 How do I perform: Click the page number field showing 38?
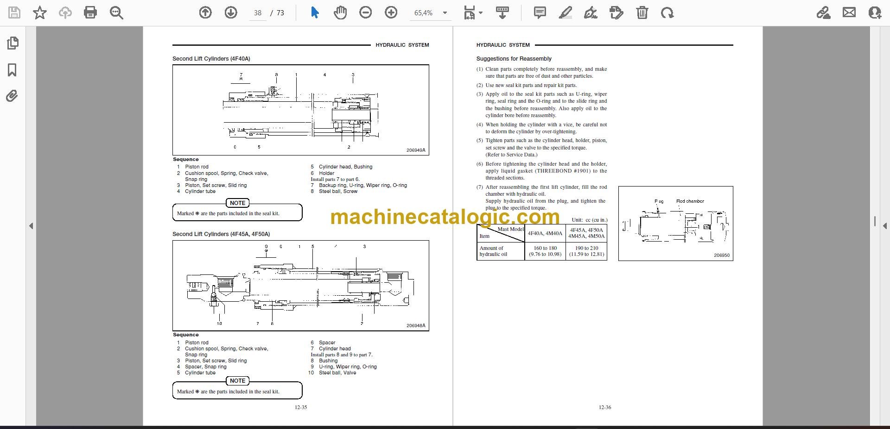[258, 13]
